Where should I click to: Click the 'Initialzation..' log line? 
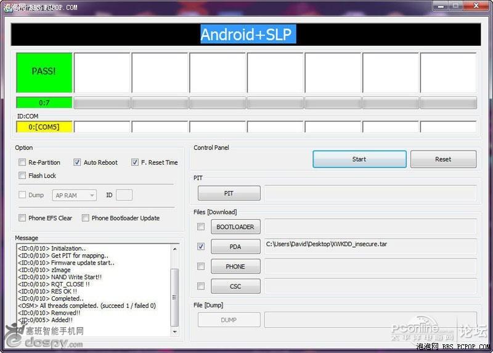click(52, 249)
